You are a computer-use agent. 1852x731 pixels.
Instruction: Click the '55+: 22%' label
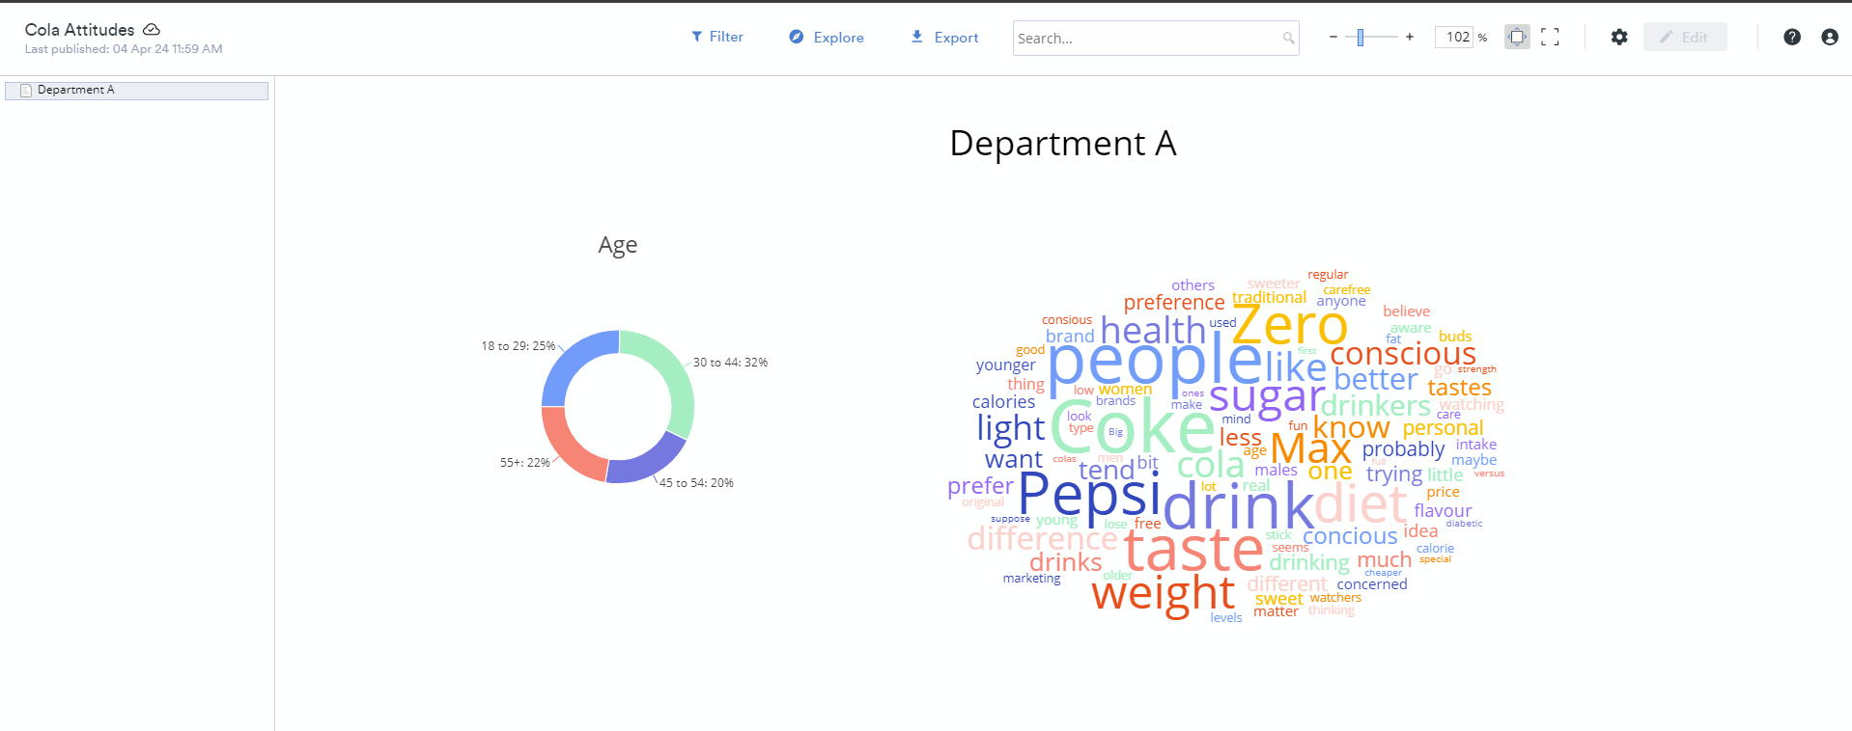[524, 463]
